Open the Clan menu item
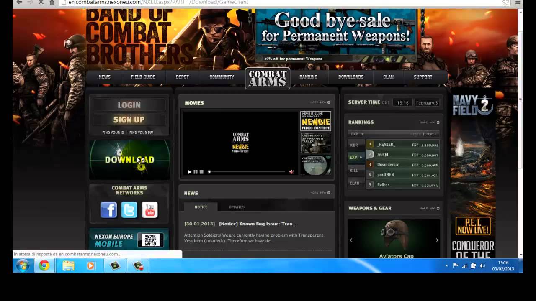Screen dimensions: 536x301 [388, 77]
